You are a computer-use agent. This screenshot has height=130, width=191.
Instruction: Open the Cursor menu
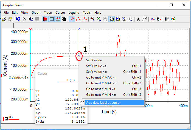click(60, 13)
